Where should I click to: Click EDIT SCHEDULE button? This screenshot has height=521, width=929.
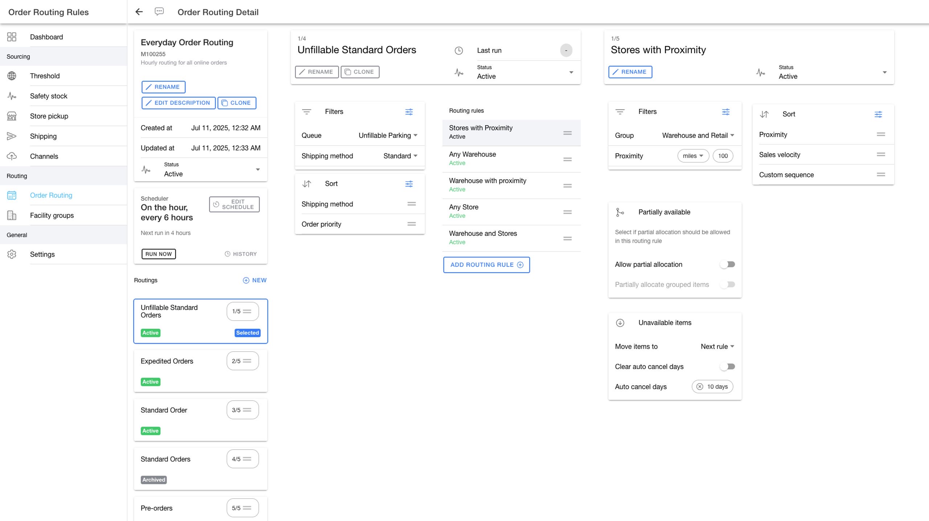click(x=234, y=204)
